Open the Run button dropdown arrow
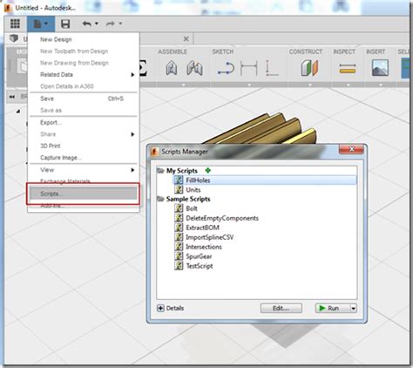 pos(353,308)
